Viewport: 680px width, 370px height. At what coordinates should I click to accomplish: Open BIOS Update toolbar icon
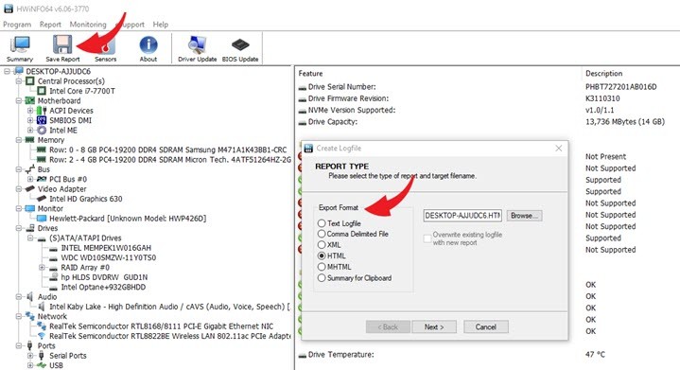pos(240,48)
